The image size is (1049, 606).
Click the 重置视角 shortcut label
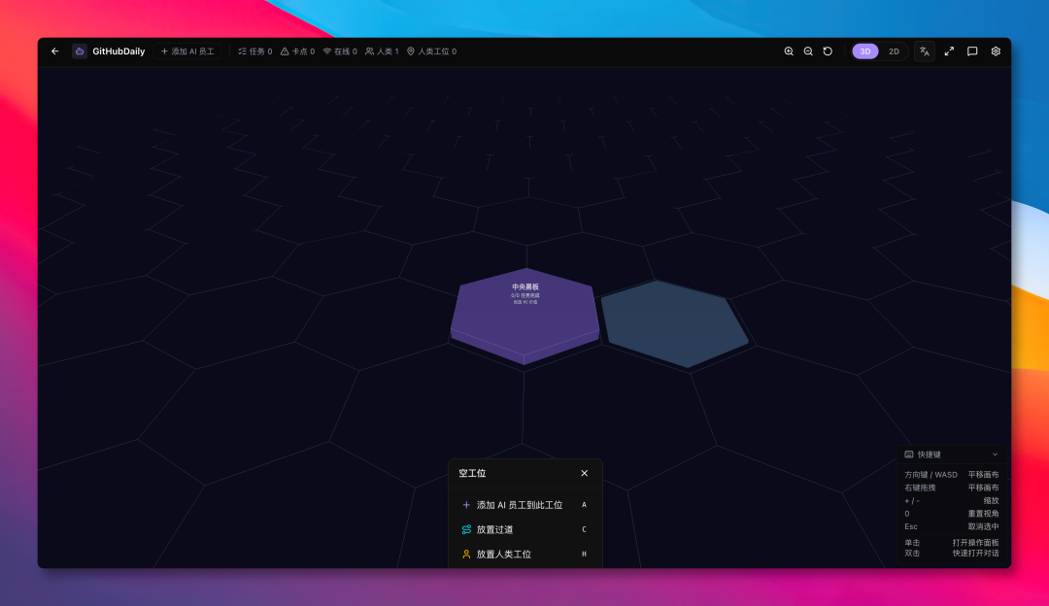983,514
